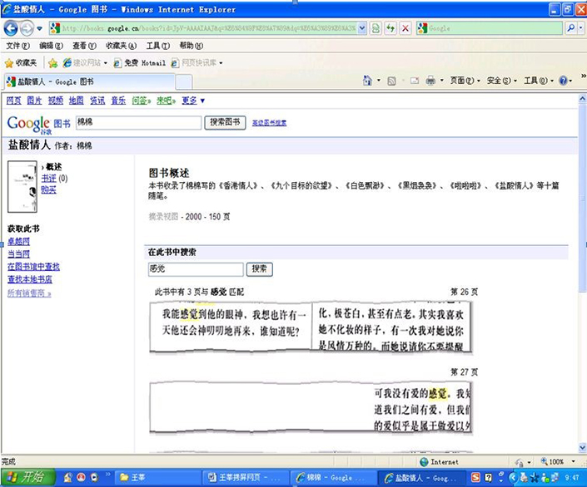The height and width of the screenshot is (487, 587).
Task: Click the red S input method tray icon
Action: tap(475, 477)
